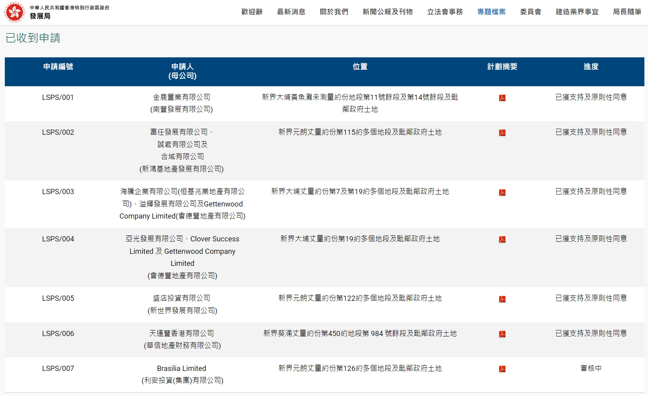Image resolution: width=648 pixels, height=395 pixels.
Task: Open the PDF summary for LSPS/004
Action: pos(502,239)
